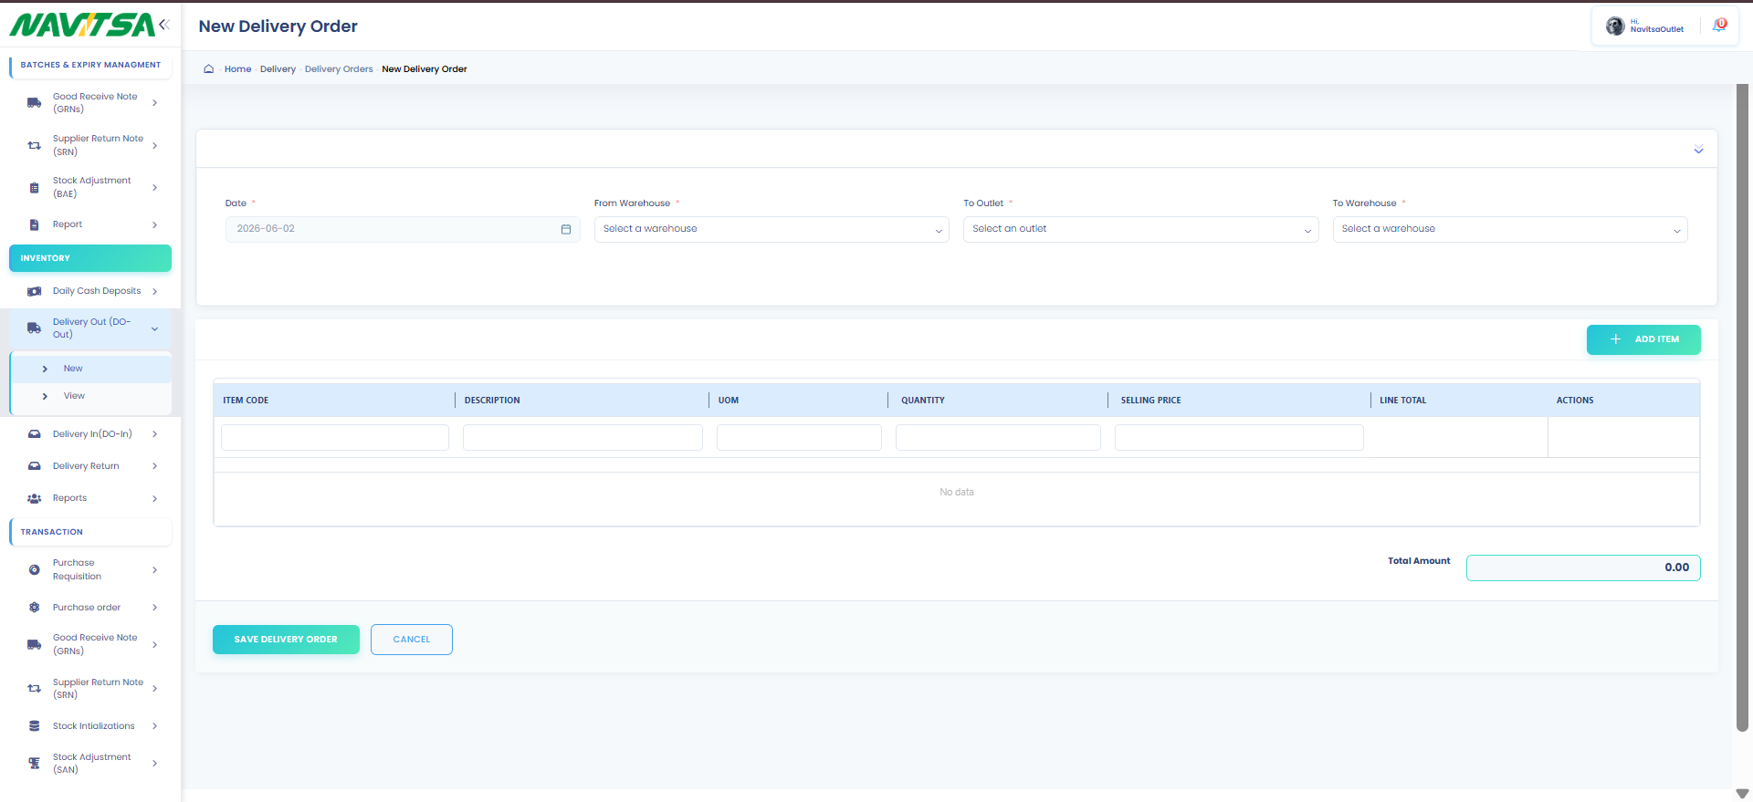Open the To Outlet dropdown
Screen dimensions: 1753x802
1140,229
